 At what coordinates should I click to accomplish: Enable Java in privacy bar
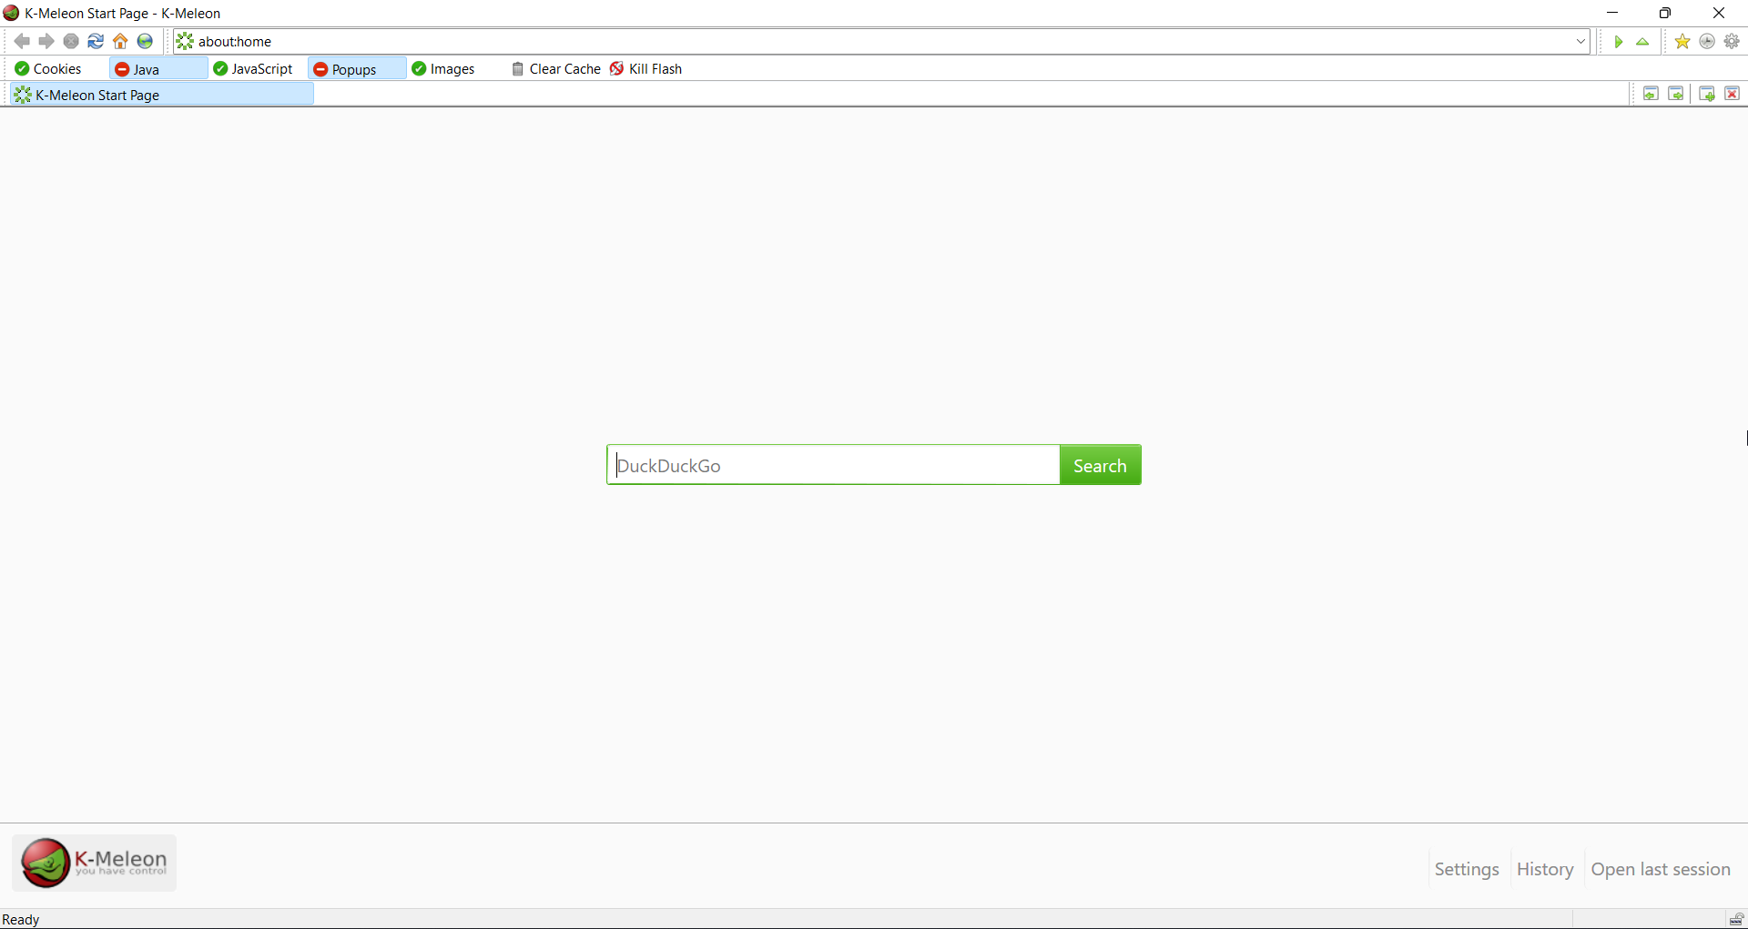click(138, 69)
